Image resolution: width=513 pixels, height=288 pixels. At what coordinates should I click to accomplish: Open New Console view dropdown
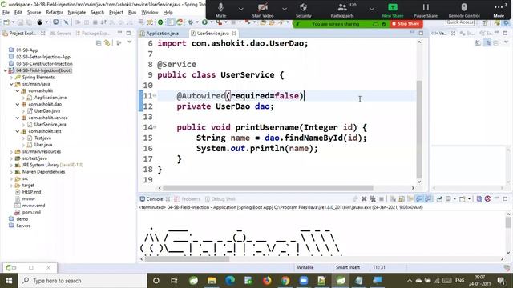coord(469,199)
